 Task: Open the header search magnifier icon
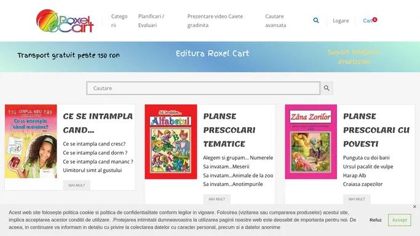(316, 20)
